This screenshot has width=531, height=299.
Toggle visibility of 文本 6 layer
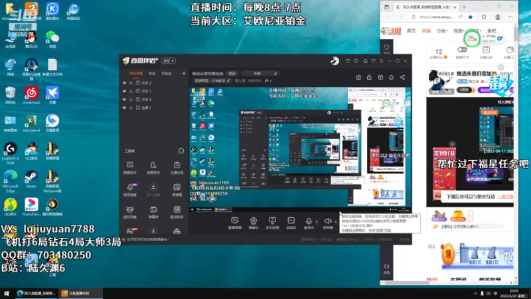pyautogui.click(x=124, y=99)
